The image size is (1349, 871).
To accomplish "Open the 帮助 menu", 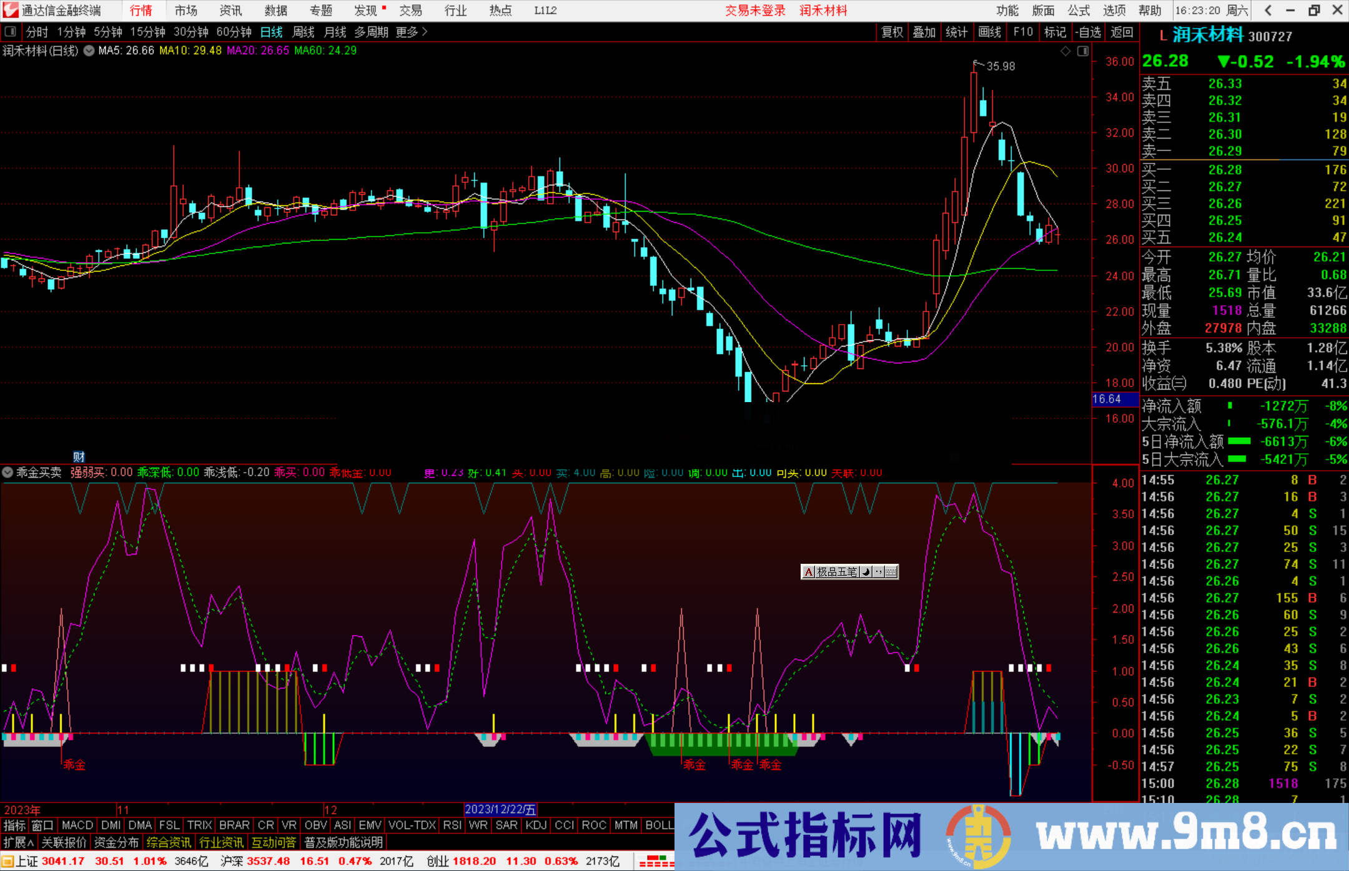I will click(x=1150, y=11).
